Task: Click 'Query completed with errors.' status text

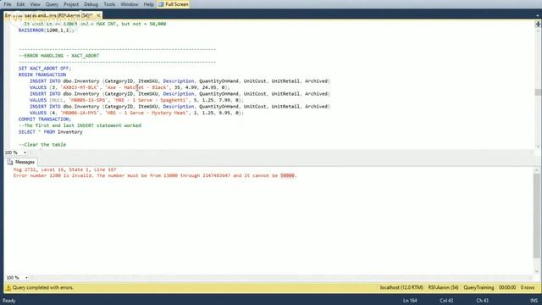Action: tap(43, 288)
